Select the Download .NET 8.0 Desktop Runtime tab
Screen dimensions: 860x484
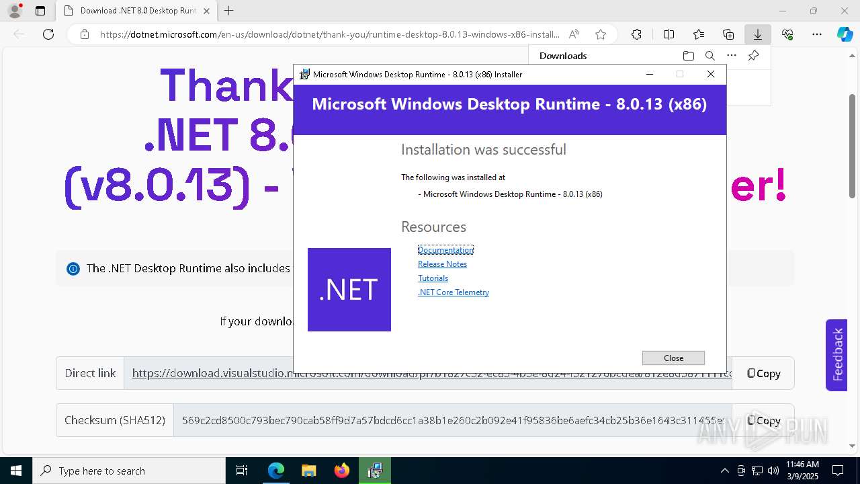pos(137,11)
